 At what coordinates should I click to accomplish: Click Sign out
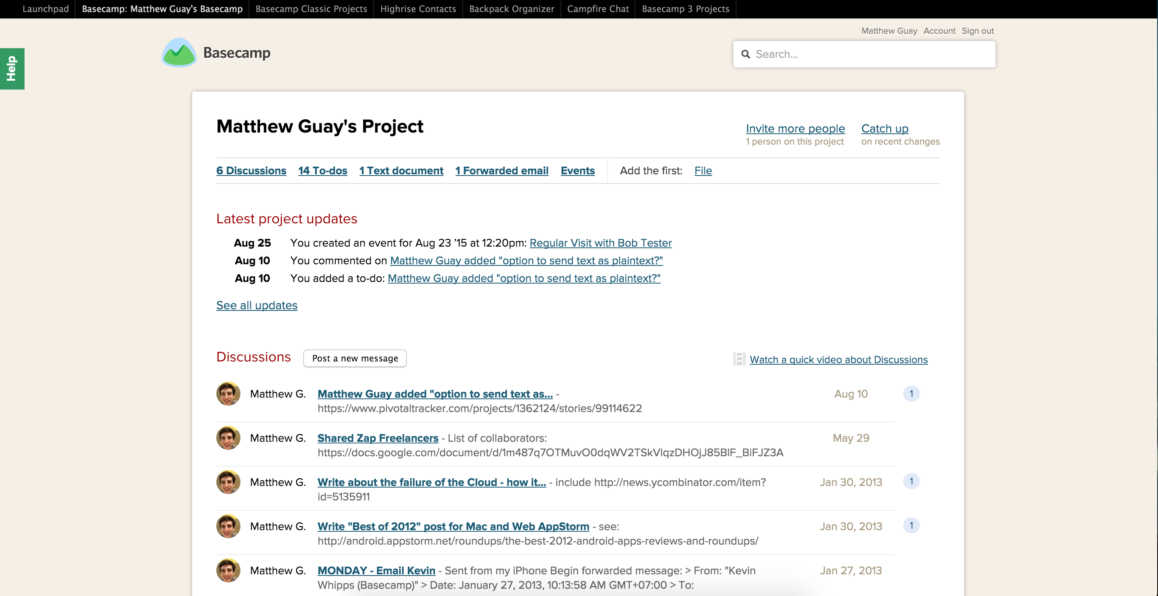coord(977,31)
